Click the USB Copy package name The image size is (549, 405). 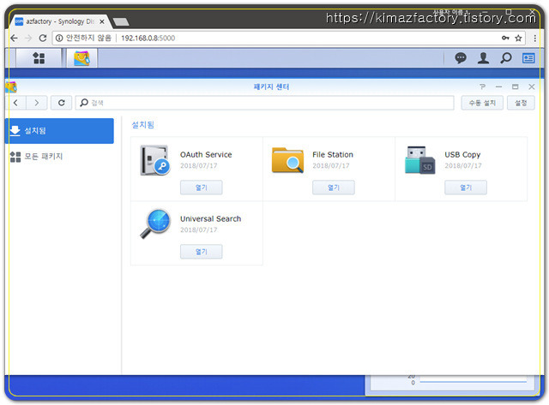click(462, 154)
